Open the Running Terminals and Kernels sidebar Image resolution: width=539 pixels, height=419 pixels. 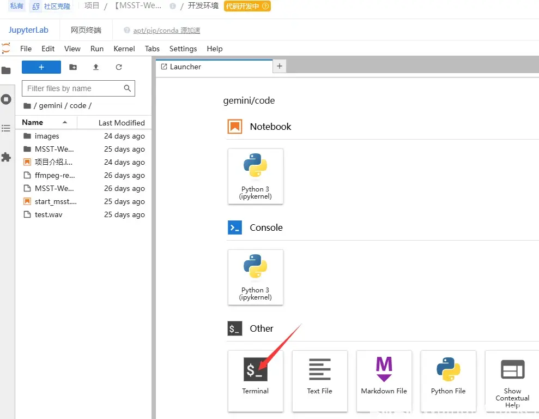pos(6,99)
